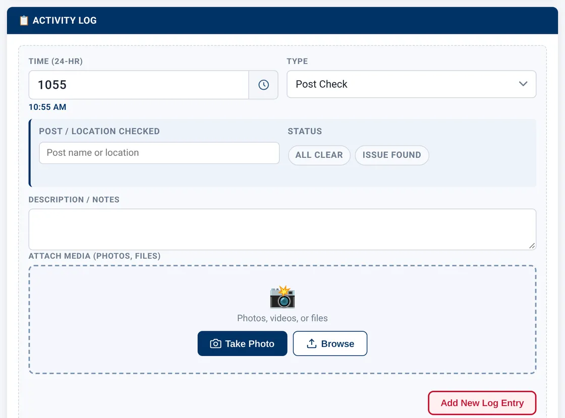Click the STATUS label above status pills

(x=305, y=132)
